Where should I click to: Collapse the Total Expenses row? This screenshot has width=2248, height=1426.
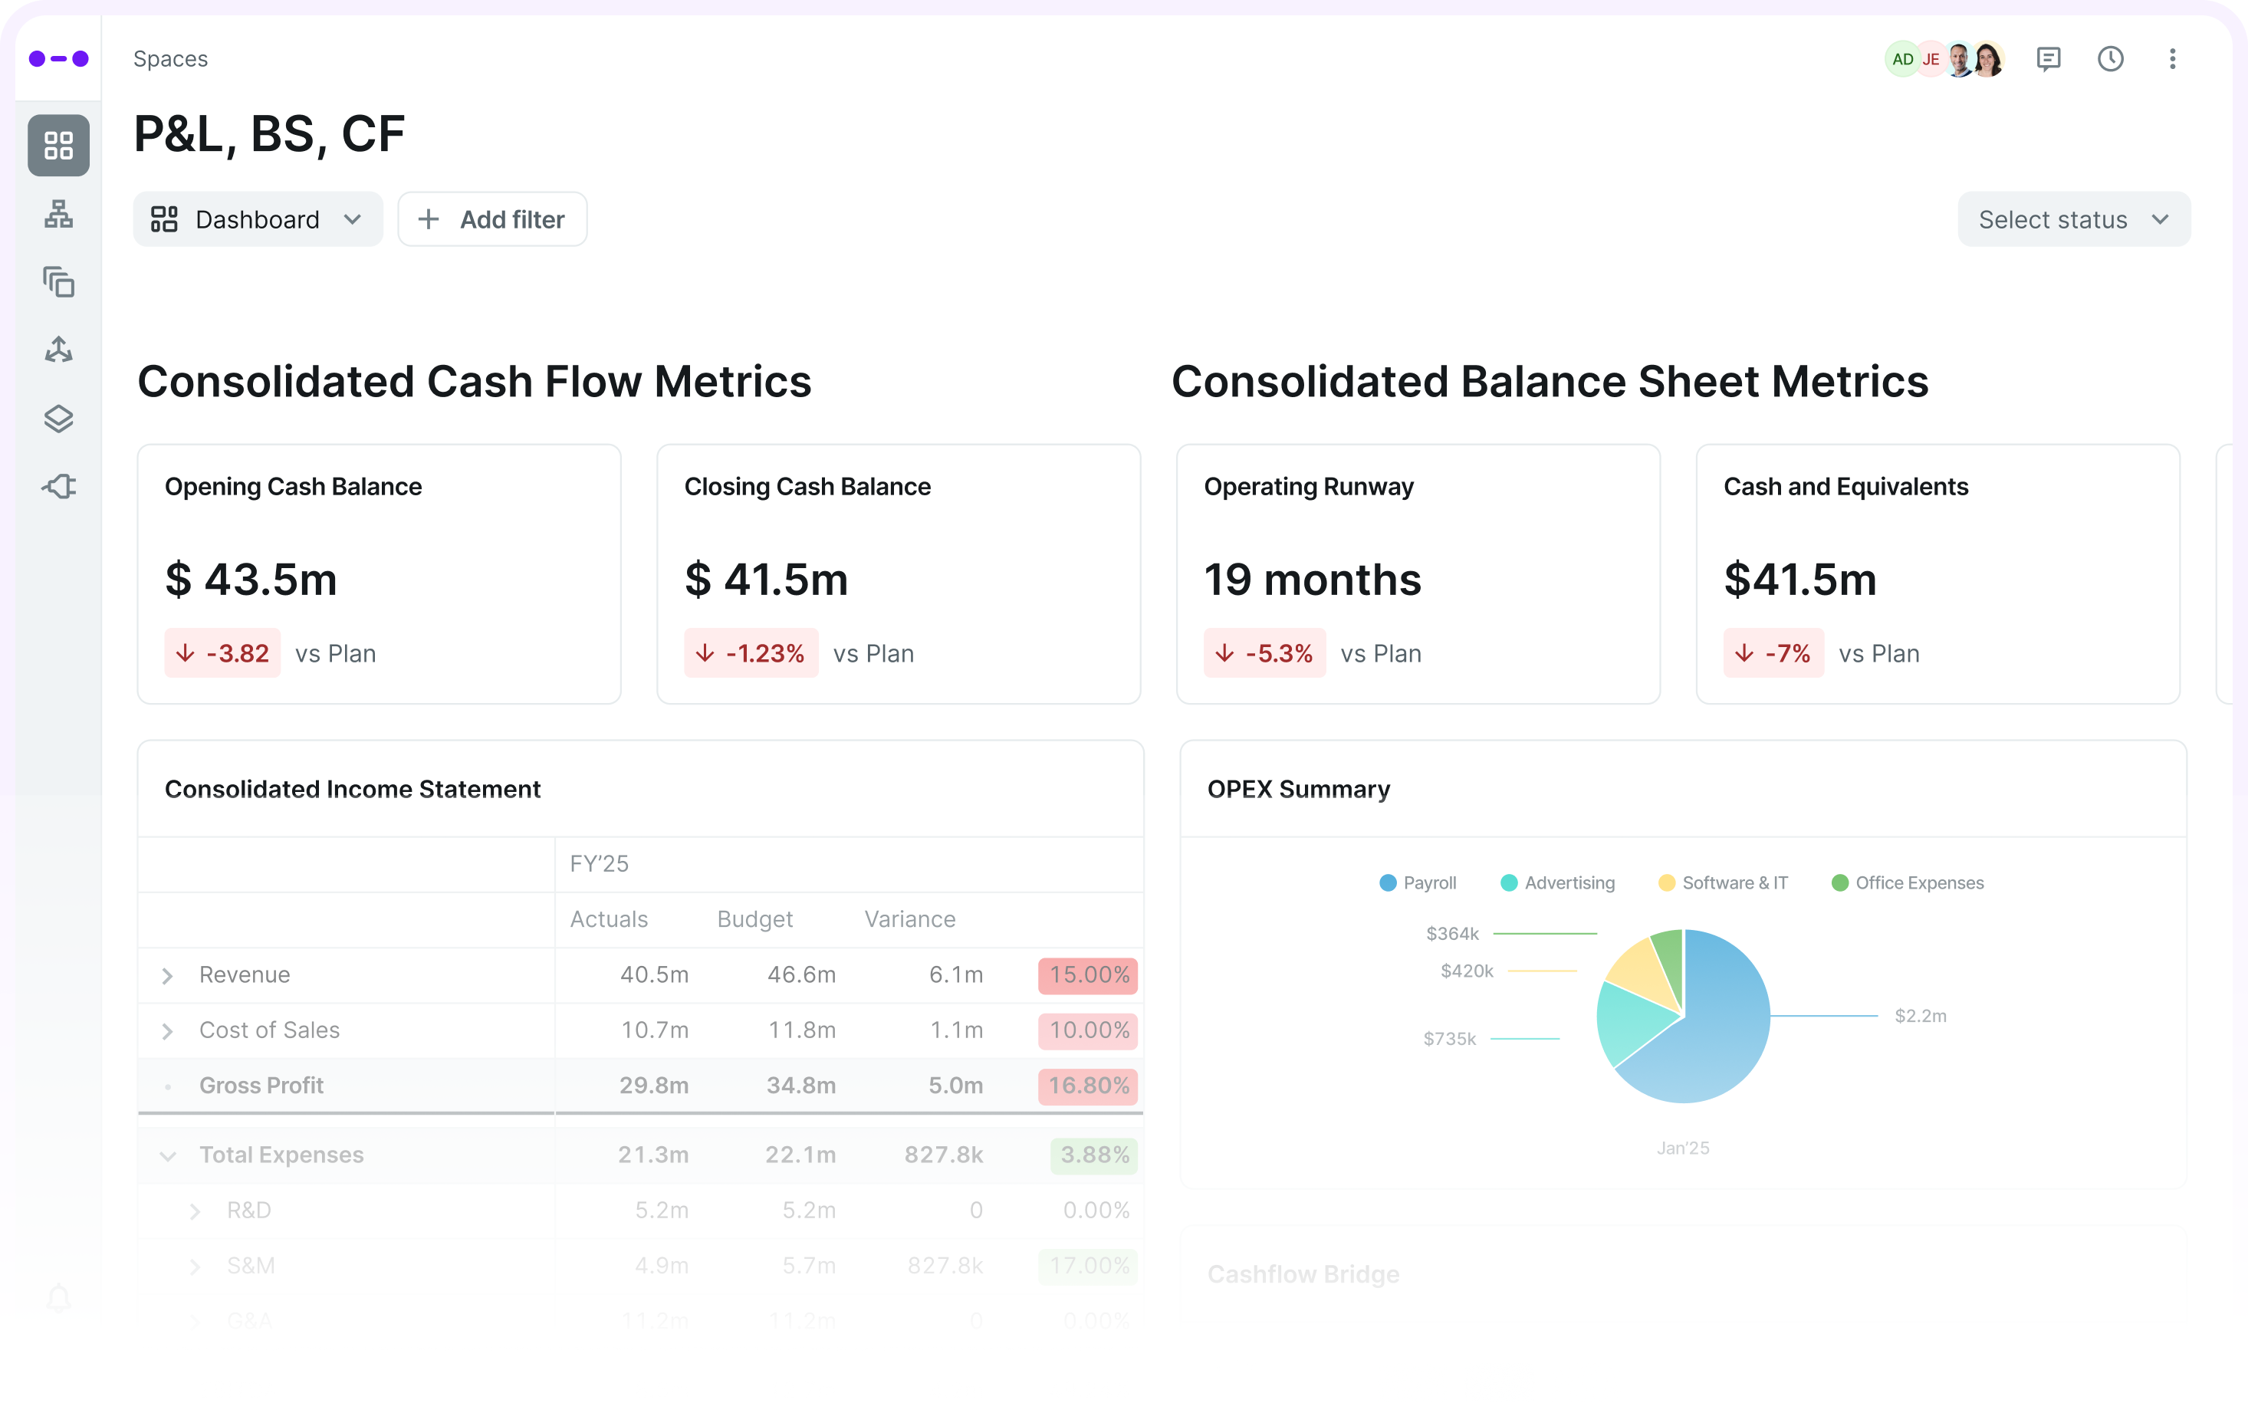168,1155
